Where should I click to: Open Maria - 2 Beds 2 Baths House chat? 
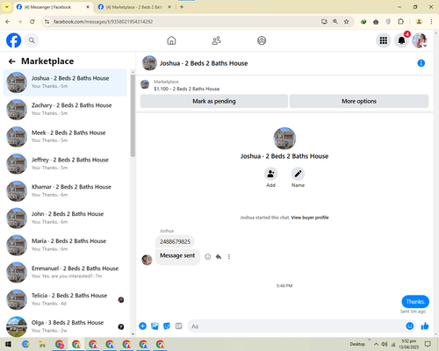coord(65,246)
